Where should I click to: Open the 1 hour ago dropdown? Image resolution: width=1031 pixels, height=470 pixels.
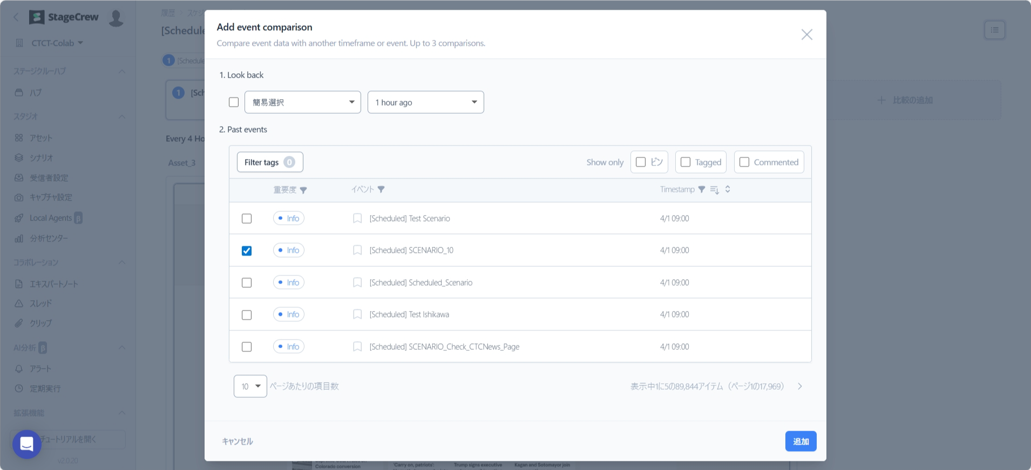click(x=425, y=102)
